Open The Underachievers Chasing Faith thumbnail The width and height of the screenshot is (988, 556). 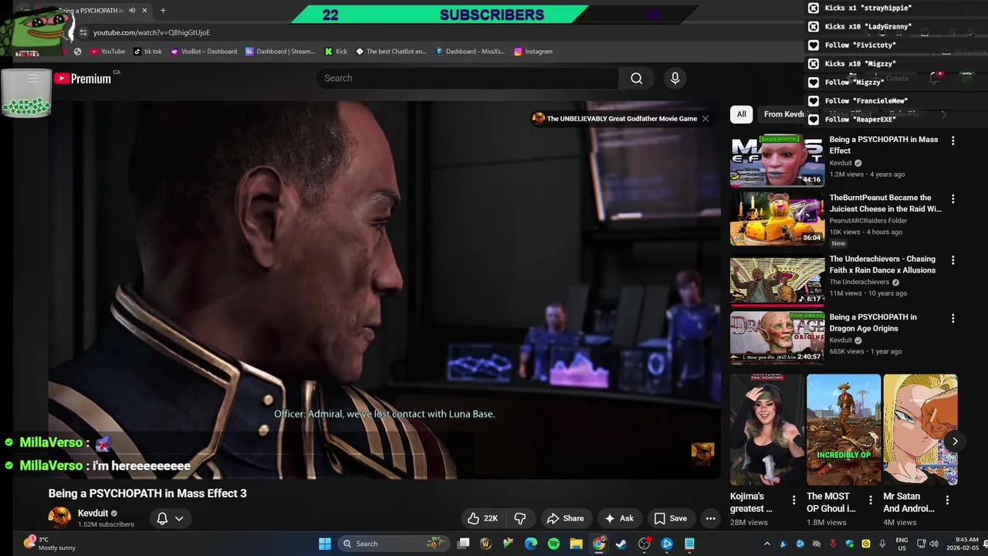[777, 280]
